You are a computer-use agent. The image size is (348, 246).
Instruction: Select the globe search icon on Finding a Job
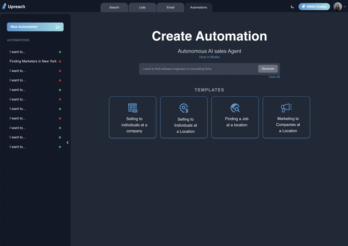tap(235, 108)
